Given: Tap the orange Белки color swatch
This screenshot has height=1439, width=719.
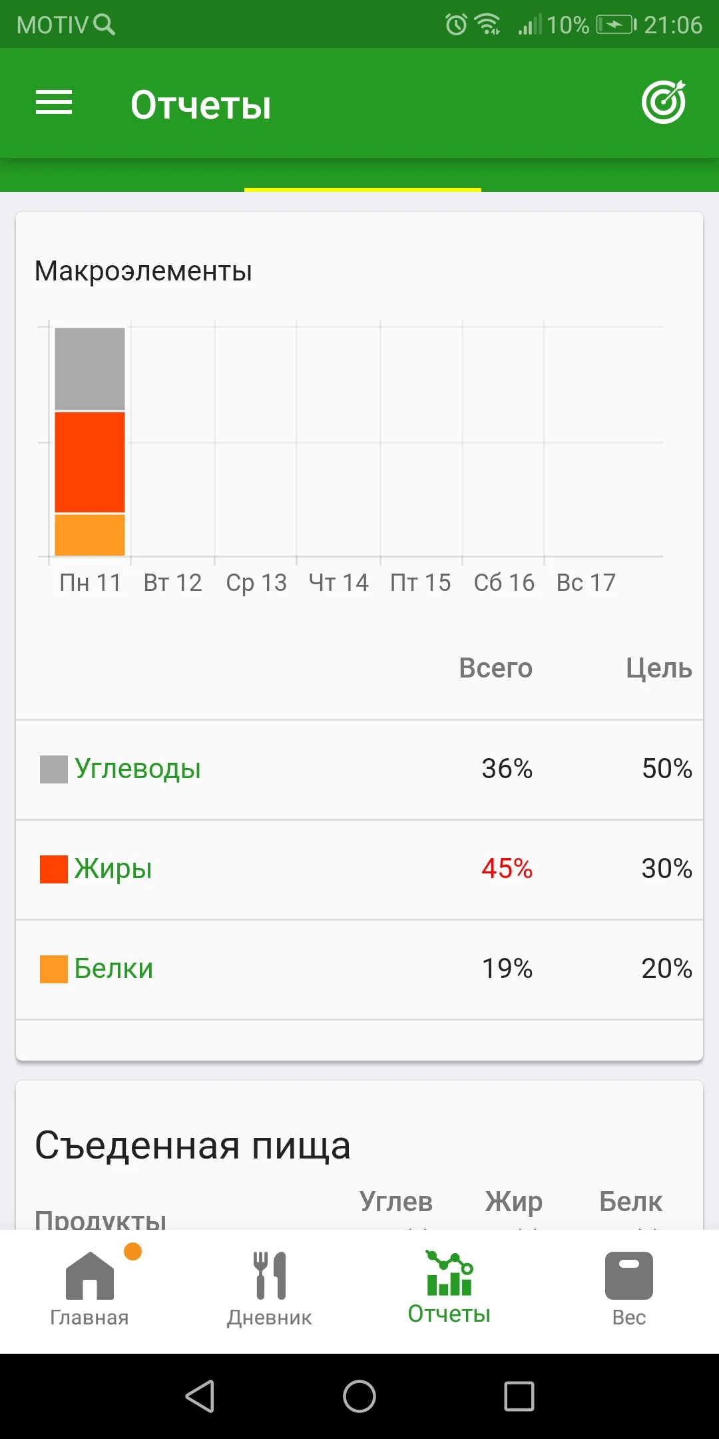Looking at the screenshot, I should tap(54, 969).
